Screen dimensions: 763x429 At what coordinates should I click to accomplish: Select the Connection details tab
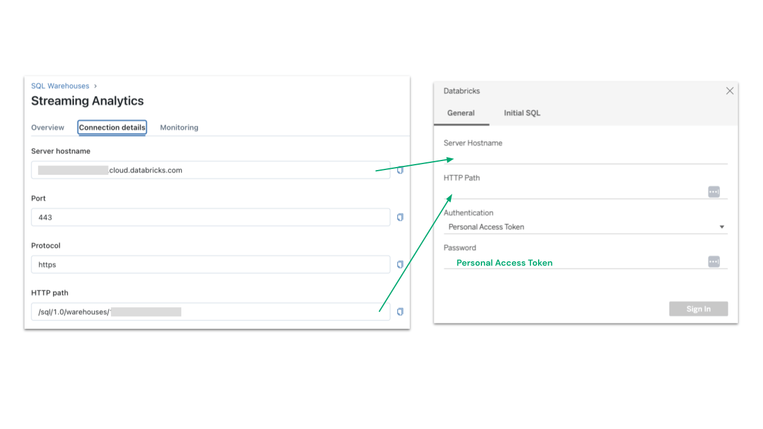pos(112,128)
